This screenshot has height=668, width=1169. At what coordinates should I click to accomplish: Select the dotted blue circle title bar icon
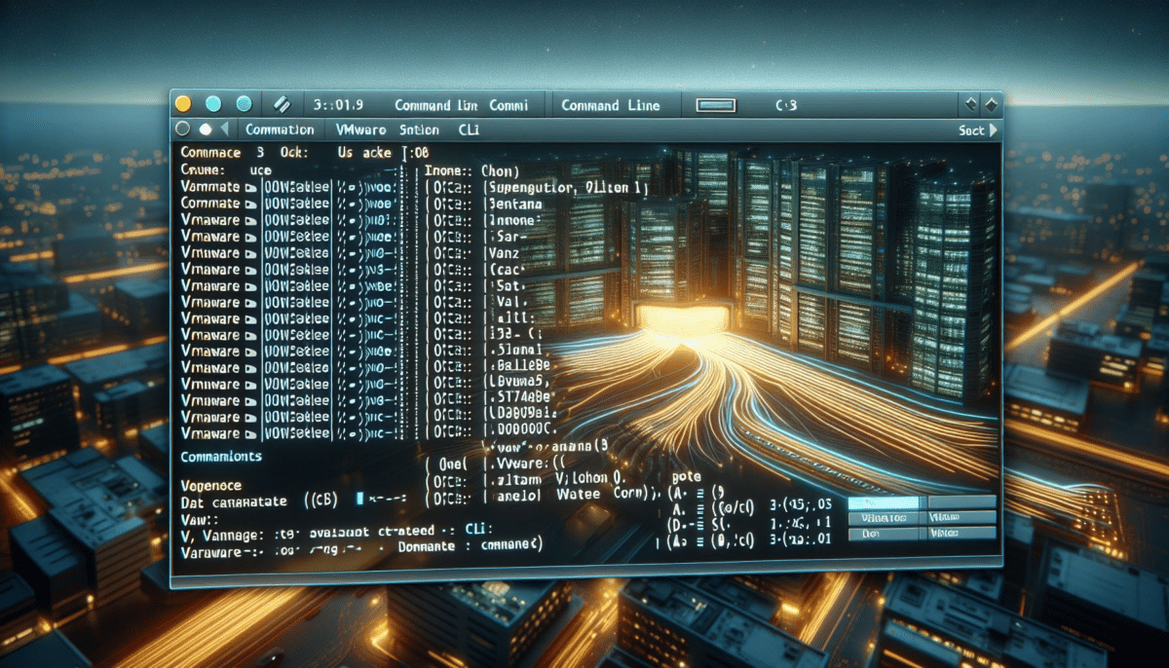click(x=244, y=103)
